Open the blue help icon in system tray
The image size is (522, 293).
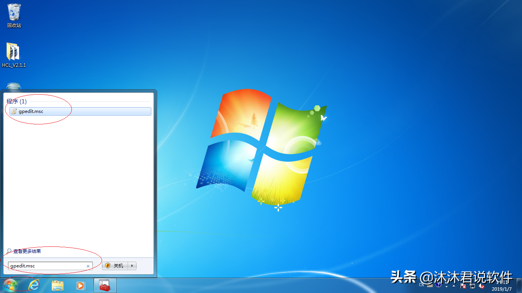tap(438, 285)
